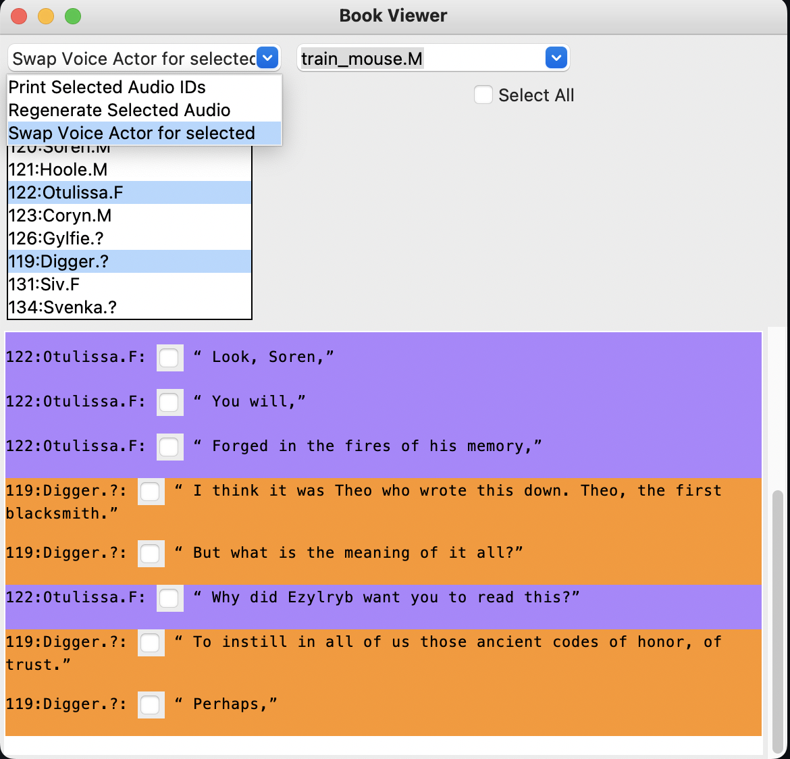
Task: Check the "Forged in the fires" line box
Action: (169, 446)
